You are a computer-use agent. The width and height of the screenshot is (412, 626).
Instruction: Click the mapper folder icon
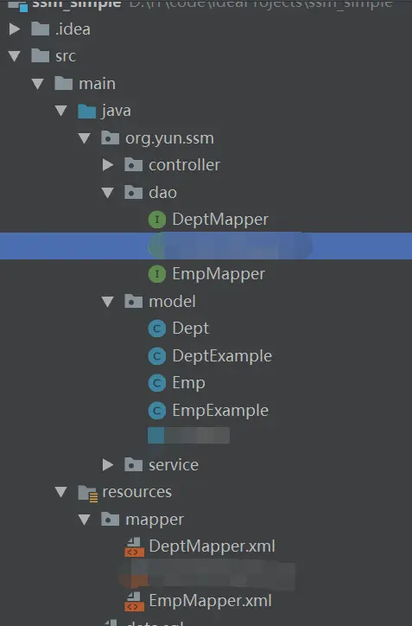[110, 519]
